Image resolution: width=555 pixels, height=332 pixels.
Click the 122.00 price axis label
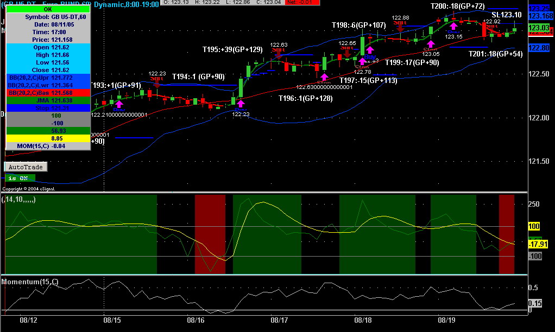(539, 118)
